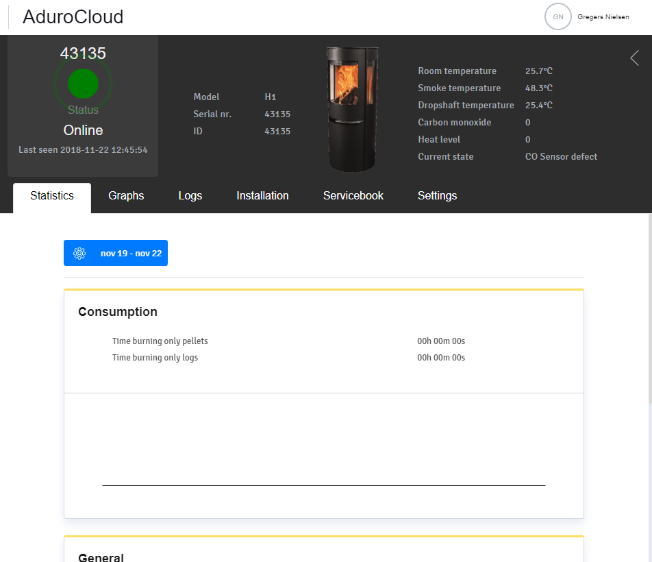The image size is (652, 562).
Task: Click the Consumption section heading
Action: pyautogui.click(x=118, y=312)
